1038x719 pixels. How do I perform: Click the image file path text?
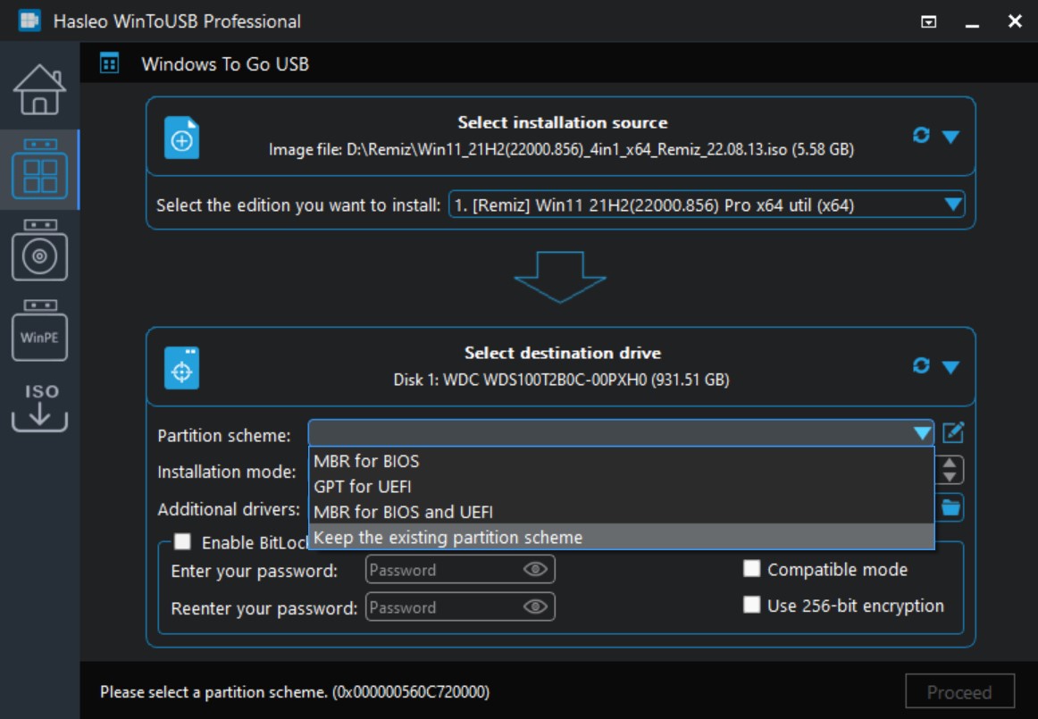coord(561,150)
